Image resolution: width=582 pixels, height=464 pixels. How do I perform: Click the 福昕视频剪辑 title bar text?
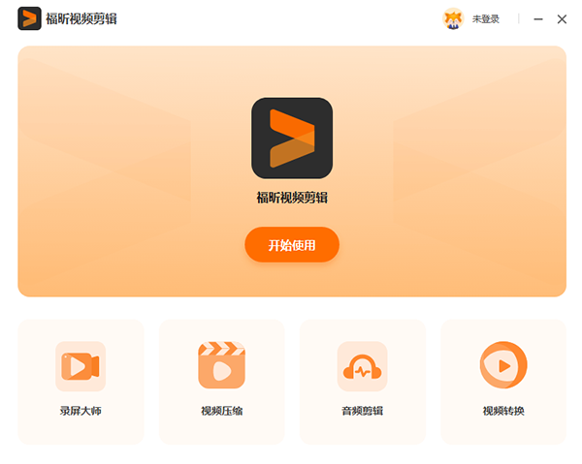pyautogui.click(x=81, y=18)
